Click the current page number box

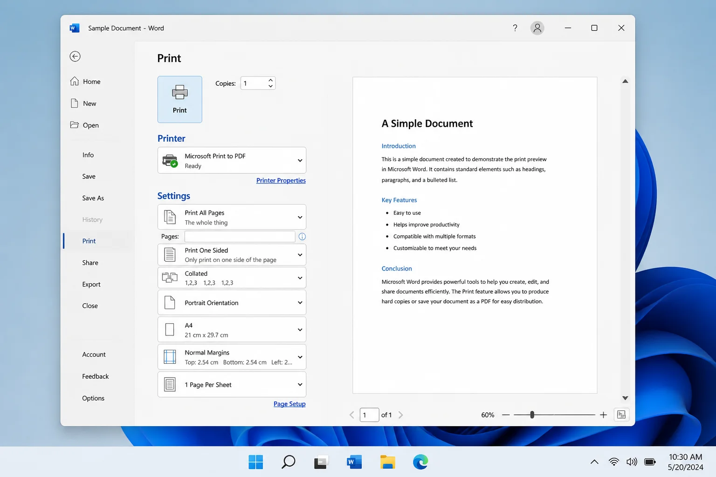[x=369, y=415]
